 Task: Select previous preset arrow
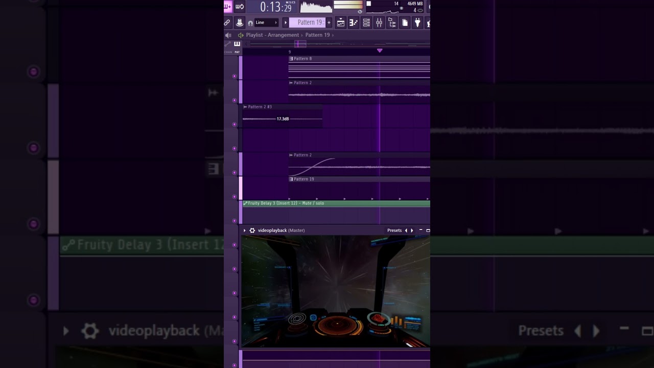point(406,231)
